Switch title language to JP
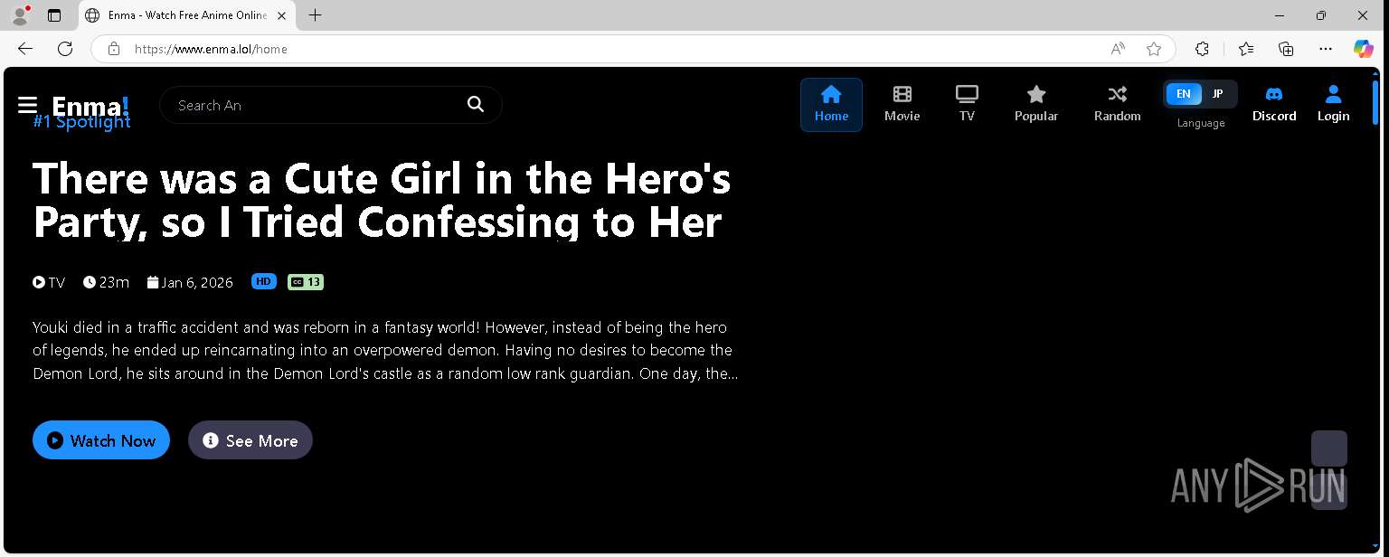Image resolution: width=1389 pixels, height=557 pixels. pyautogui.click(x=1217, y=94)
